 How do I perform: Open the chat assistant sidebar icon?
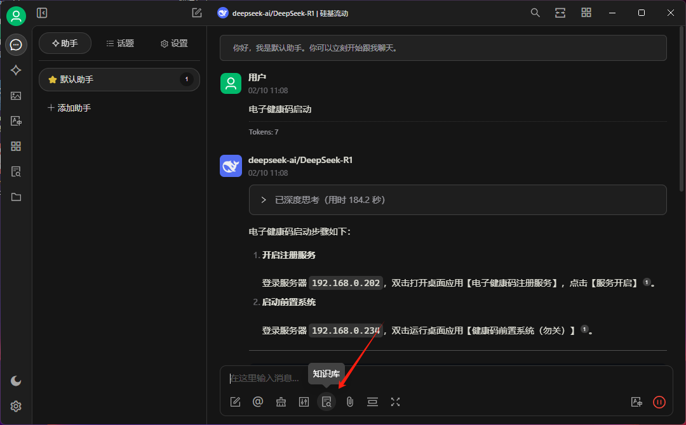coord(16,45)
